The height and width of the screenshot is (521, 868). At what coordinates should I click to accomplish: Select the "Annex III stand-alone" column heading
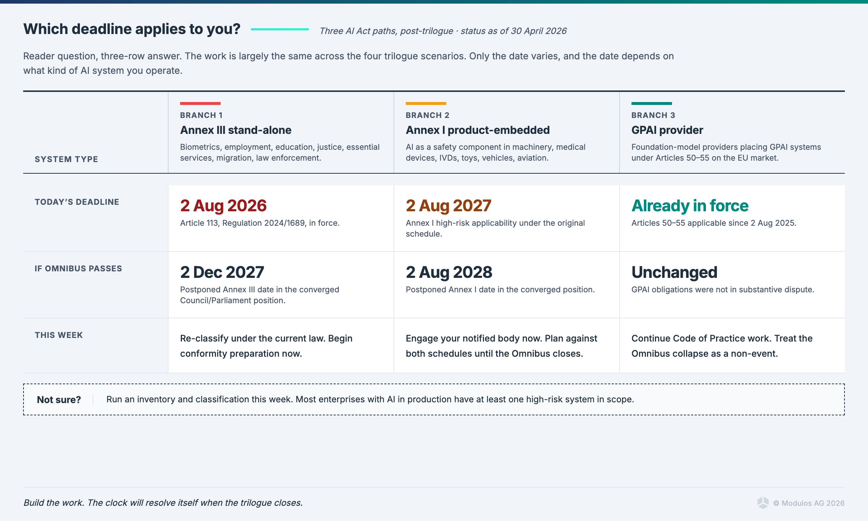click(x=236, y=130)
